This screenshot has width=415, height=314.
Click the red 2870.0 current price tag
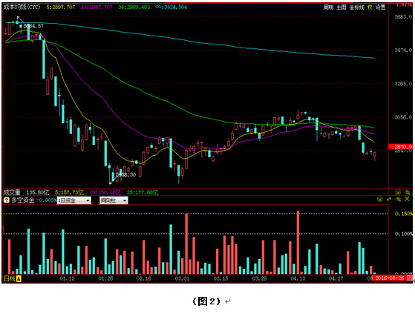[400, 146]
